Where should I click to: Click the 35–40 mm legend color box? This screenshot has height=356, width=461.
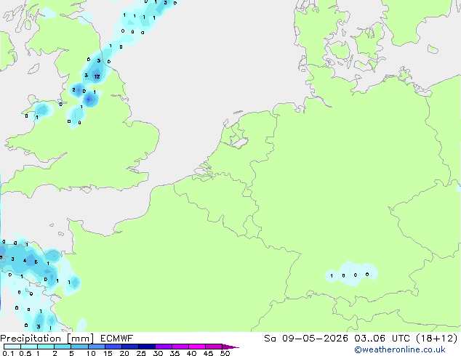coord(180,347)
